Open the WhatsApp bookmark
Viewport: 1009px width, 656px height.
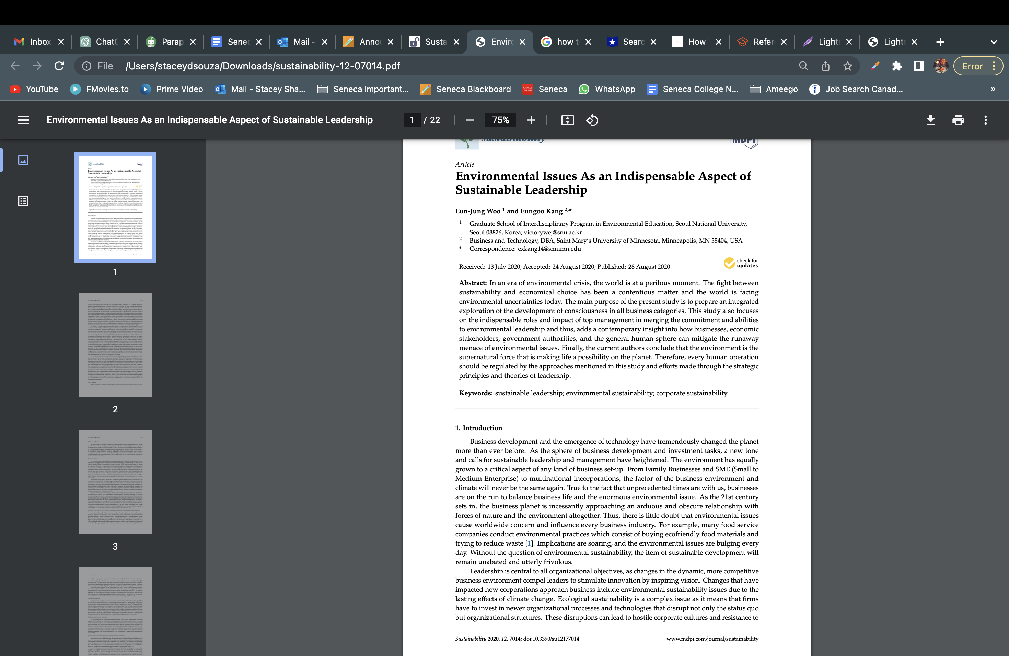pos(607,89)
